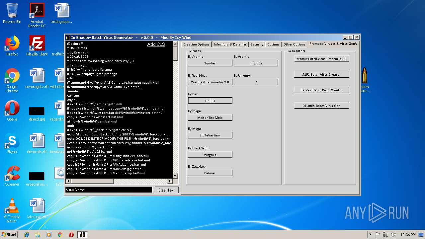Open Windows Explorer folder in taskbar
Image resolution: width=425 pixels, height=239 pixels.
click(x=38, y=235)
